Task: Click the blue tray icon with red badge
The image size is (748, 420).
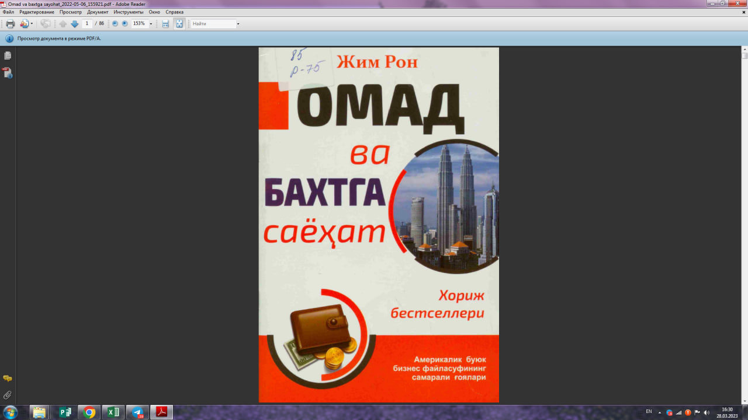Action: (x=670, y=412)
